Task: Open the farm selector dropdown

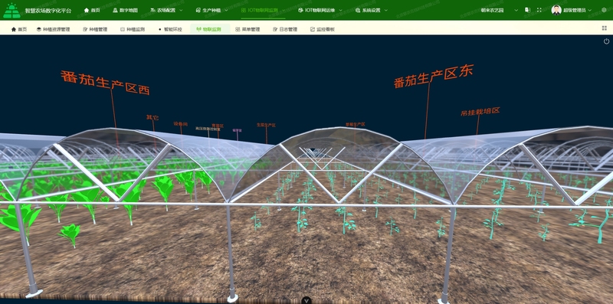Action: pos(500,11)
